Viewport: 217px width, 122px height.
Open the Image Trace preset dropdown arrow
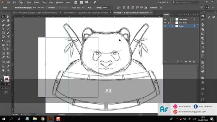click(83, 7)
